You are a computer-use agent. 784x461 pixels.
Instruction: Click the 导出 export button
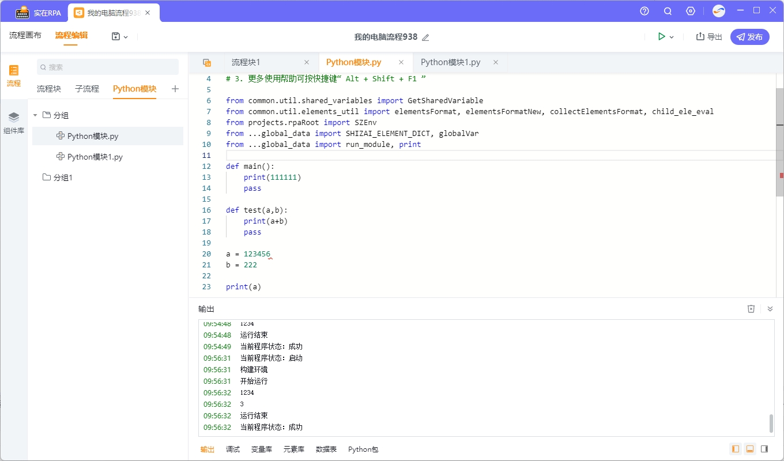(708, 36)
